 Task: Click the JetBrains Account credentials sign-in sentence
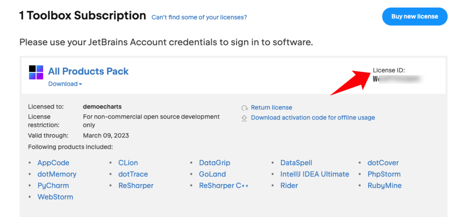[x=166, y=43]
